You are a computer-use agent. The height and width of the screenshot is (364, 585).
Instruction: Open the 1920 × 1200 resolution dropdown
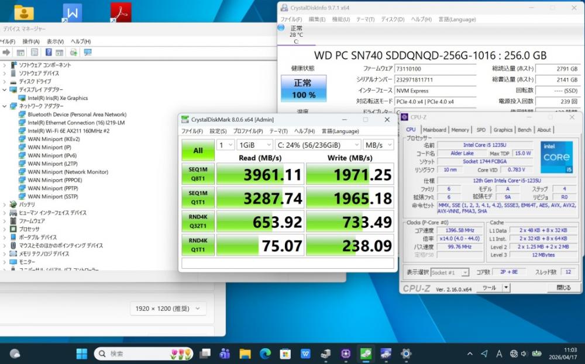(x=168, y=308)
